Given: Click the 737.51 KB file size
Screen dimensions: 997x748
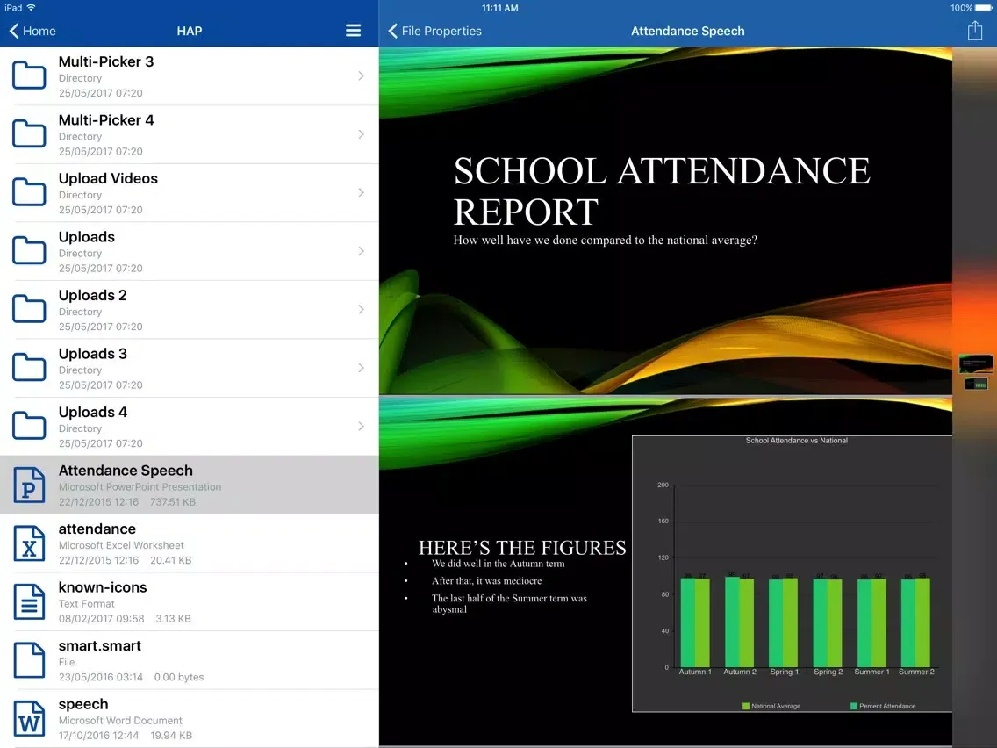Looking at the screenshot, I should 173,502.
